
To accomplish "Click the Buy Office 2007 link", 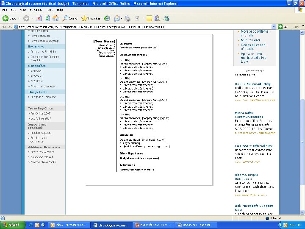I will tap(41, 118).
